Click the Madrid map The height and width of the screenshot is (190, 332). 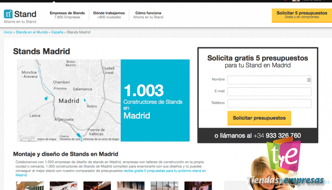coord(69,100)
